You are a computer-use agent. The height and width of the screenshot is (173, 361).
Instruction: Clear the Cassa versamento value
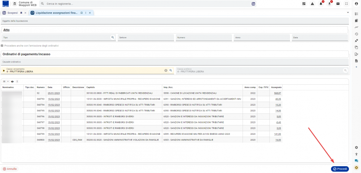point(166,71)
